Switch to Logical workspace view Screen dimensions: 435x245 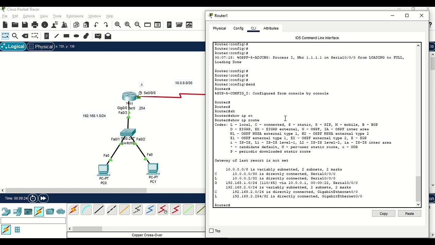click(13, 47)
